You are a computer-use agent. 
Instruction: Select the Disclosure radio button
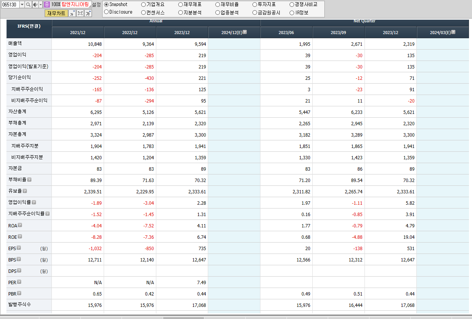pyautogui.click(x=106, y=12)
